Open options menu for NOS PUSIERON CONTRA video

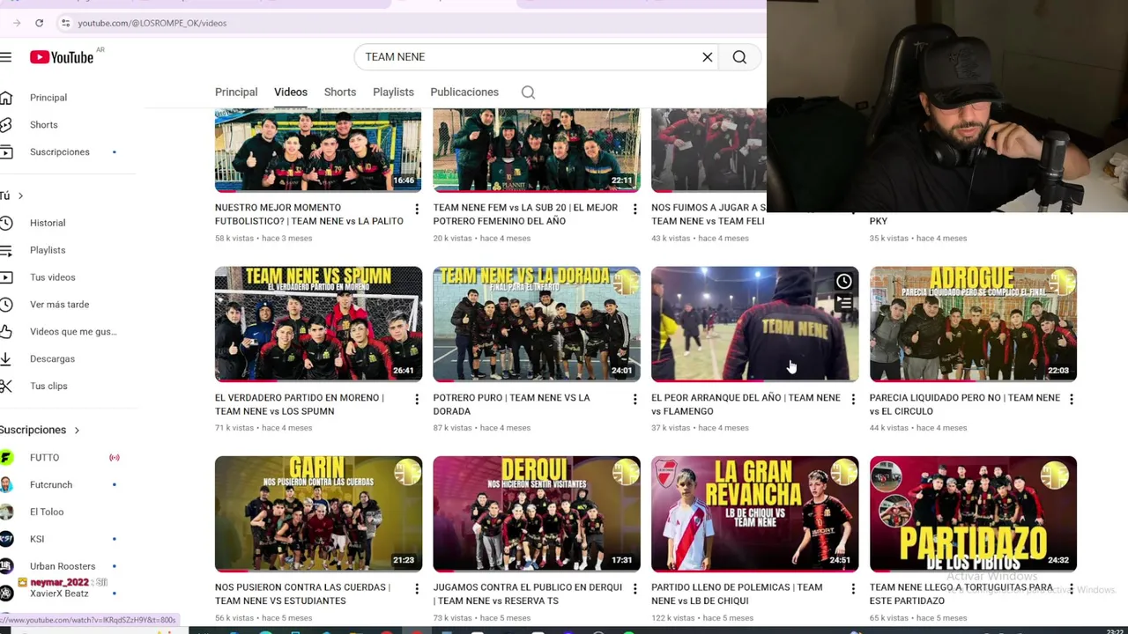[x=417, y=589]
